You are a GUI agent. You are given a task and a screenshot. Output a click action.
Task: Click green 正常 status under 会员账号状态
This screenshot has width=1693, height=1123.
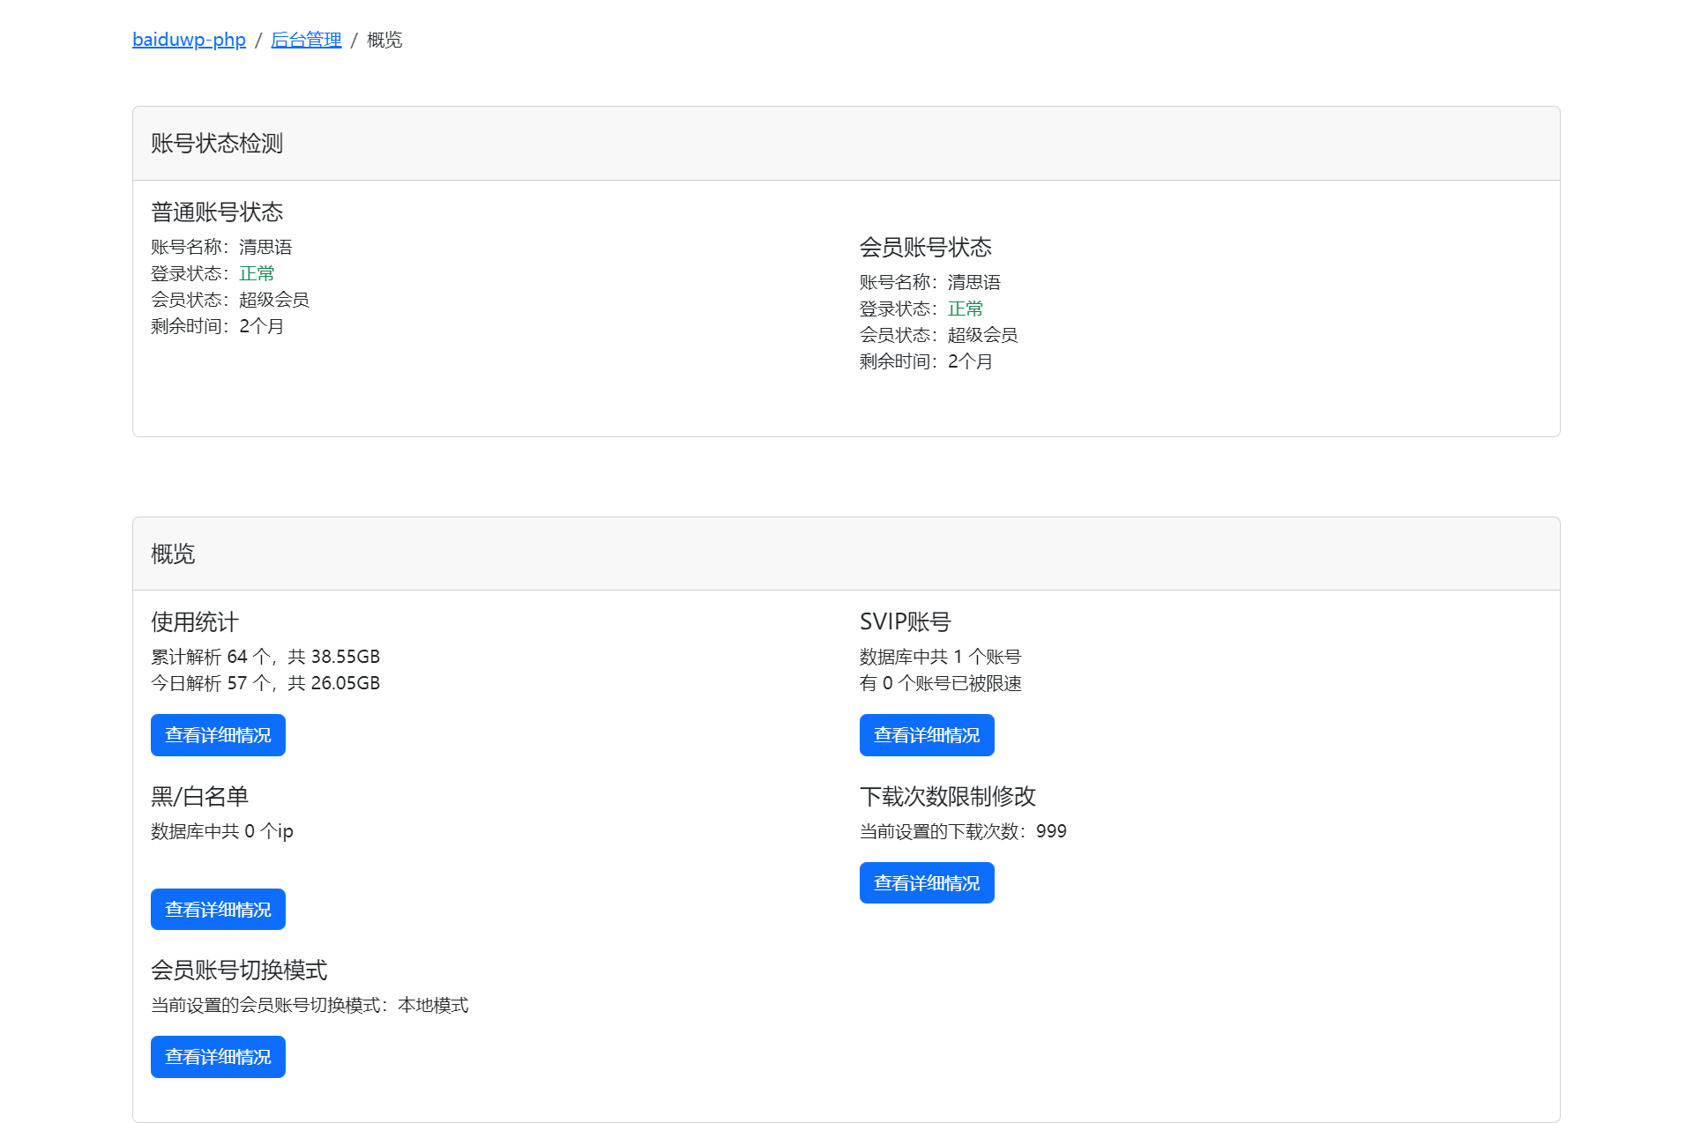pyautogui.click(x=966, y=309)
